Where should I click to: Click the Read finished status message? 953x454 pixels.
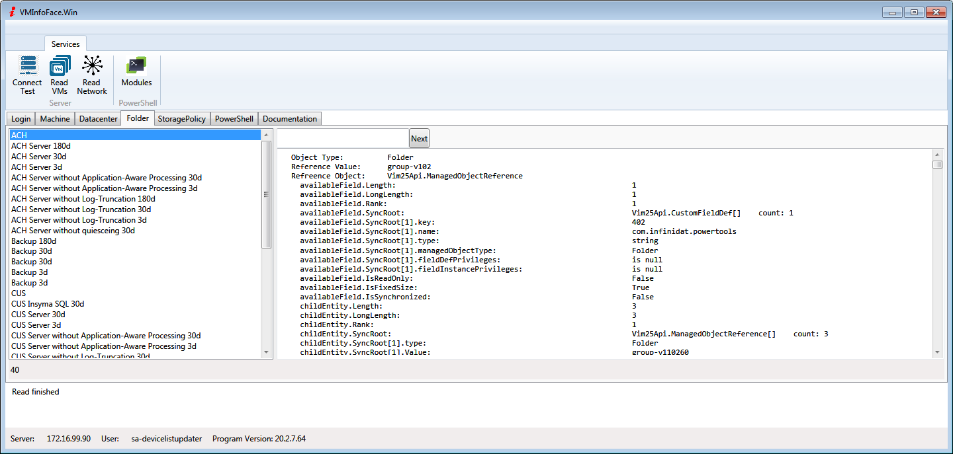36,392
